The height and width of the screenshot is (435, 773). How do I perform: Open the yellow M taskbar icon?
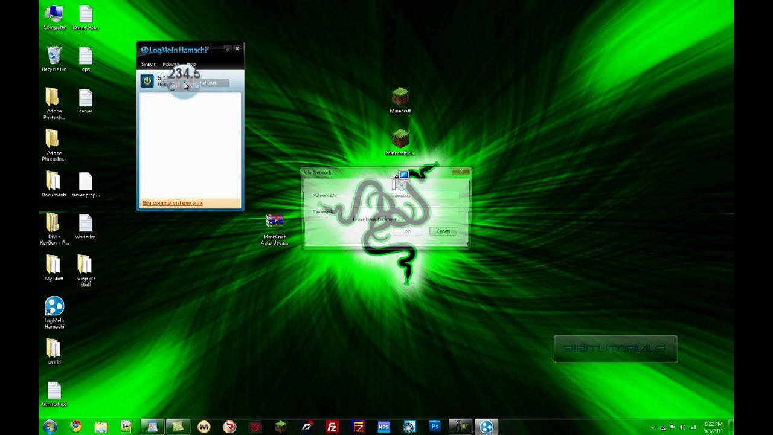point(204,427)
